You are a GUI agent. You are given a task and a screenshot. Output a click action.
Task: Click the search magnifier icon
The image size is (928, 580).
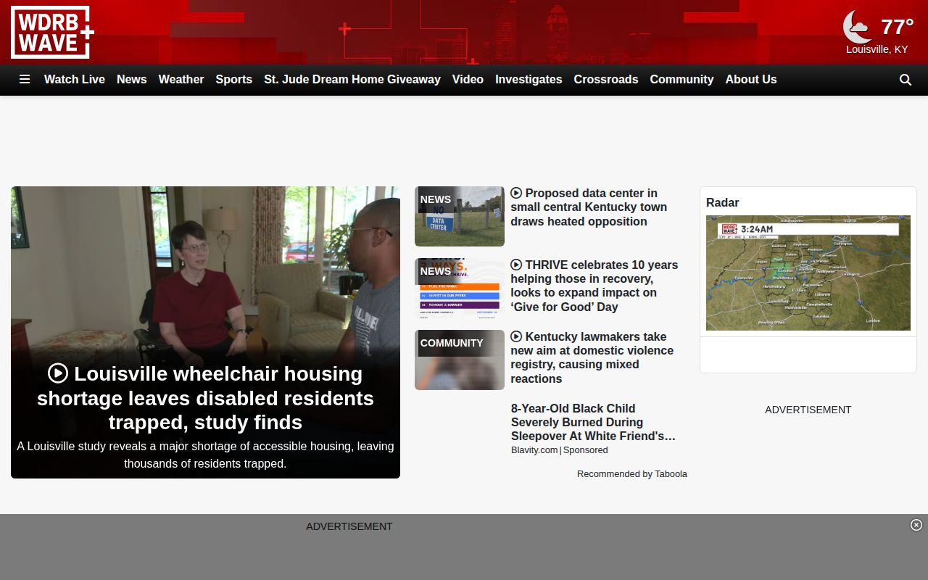pyautogui.click(x=906, y=80)
